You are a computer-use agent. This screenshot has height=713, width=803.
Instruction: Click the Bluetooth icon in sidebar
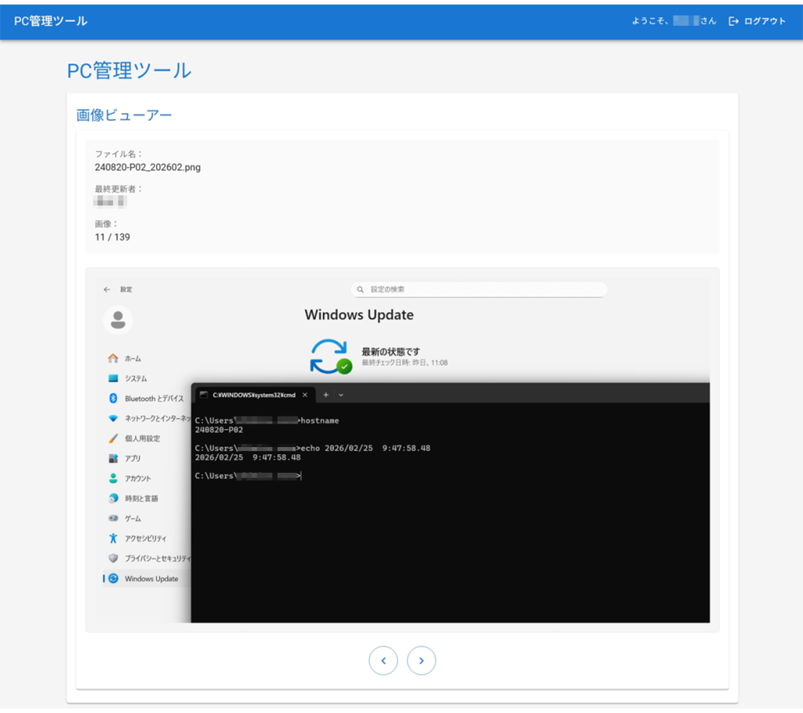tap(114, 398)
